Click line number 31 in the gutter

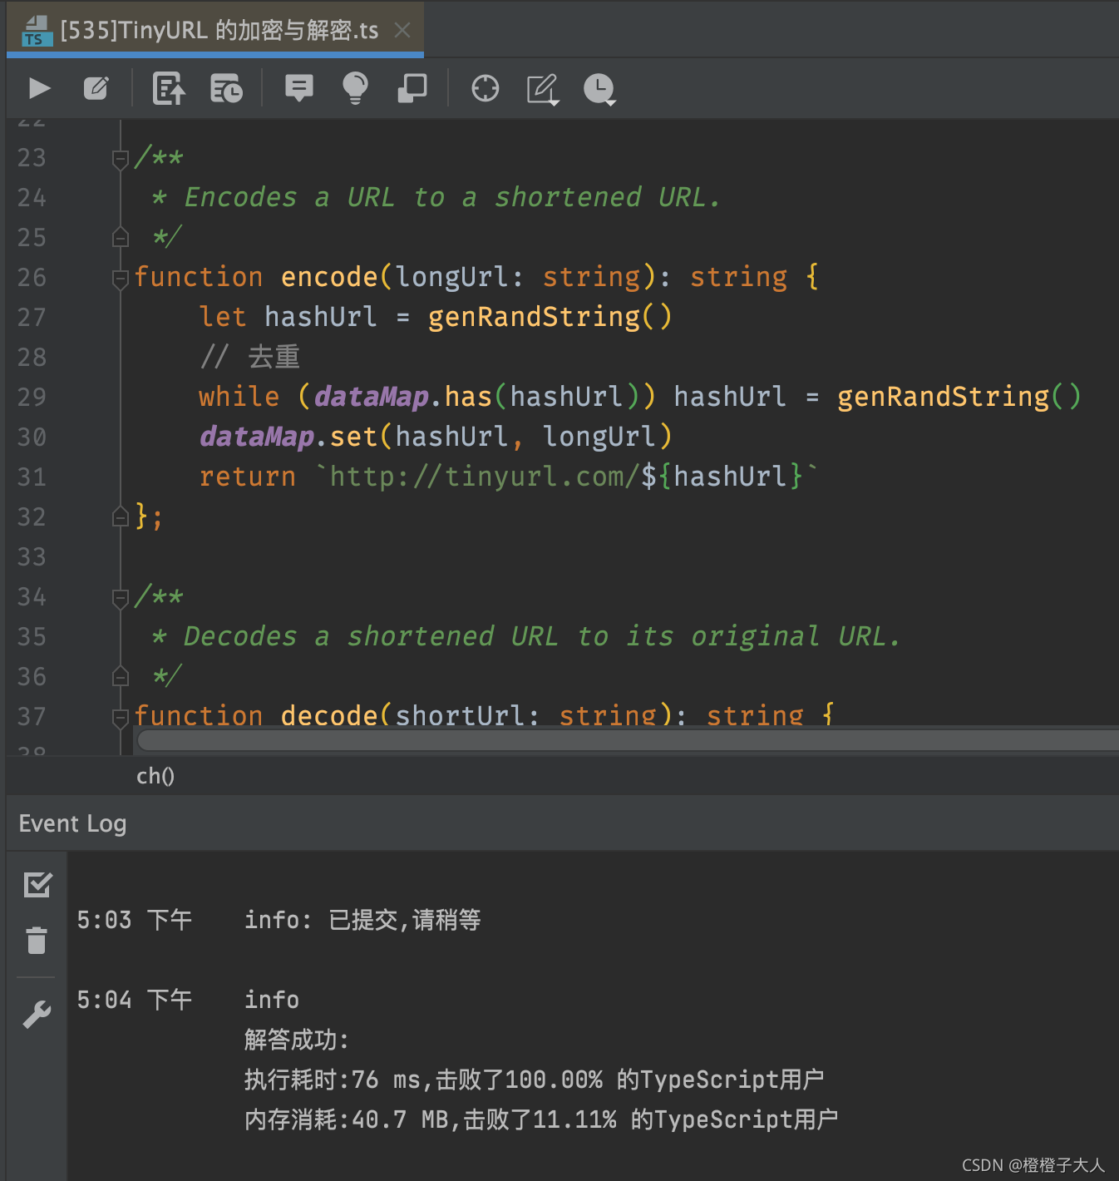tap(32, 477)
